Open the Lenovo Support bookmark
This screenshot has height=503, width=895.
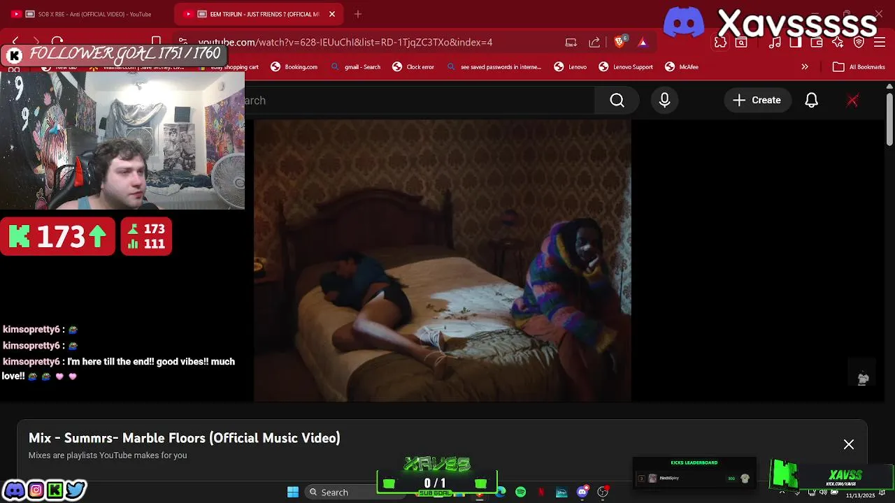pos(626,67)
